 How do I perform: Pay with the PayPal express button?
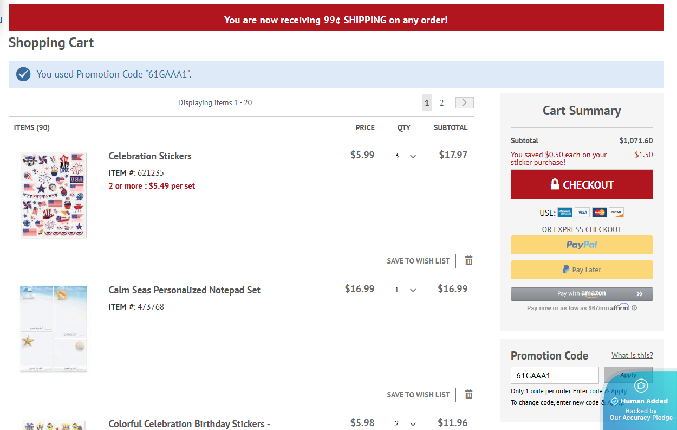[582, 245]
